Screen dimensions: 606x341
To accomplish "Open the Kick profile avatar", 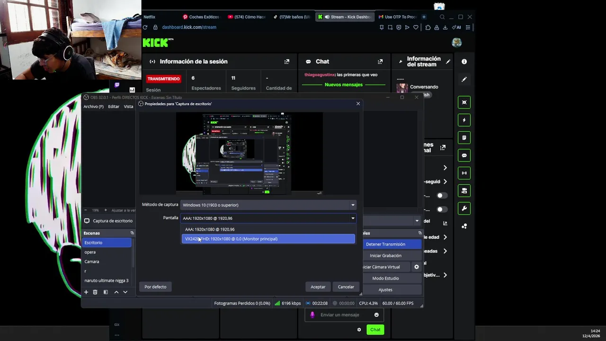I will [x=457, y=43].
